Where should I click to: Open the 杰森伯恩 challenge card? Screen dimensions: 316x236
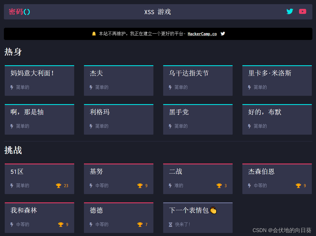(x=277, y=179)
